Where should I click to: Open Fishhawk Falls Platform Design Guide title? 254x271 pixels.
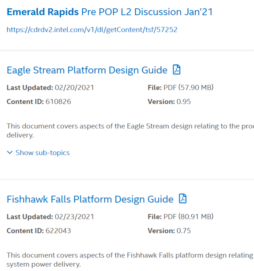tap(90, 199)
